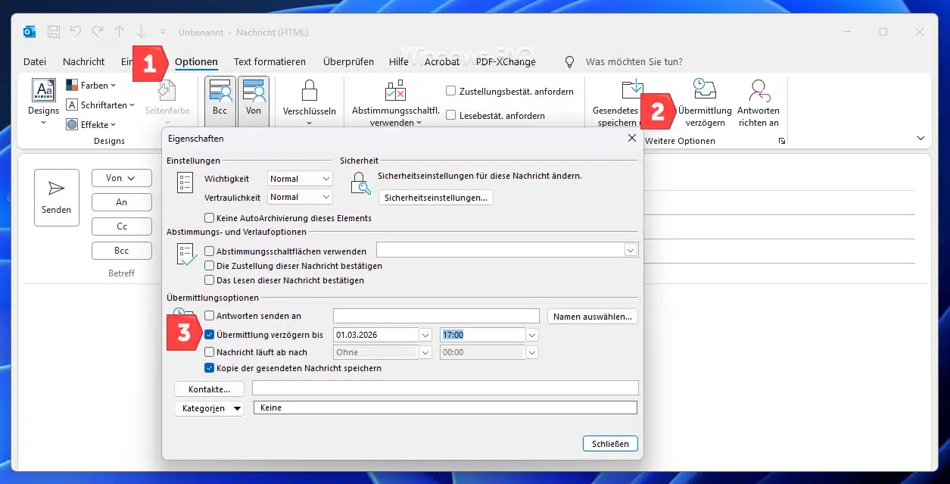The image size is (950, 484).
Task: Open the Farben theme colors menu
Action: click(91, 86)
